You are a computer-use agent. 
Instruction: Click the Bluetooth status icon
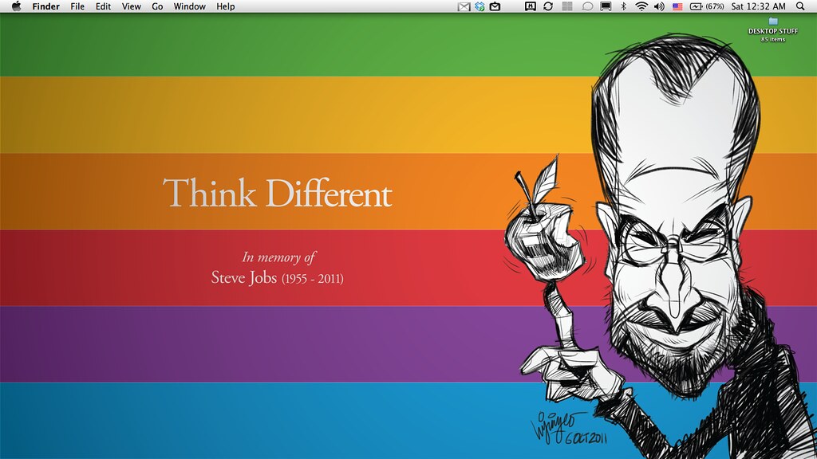[x=623, y=6]
